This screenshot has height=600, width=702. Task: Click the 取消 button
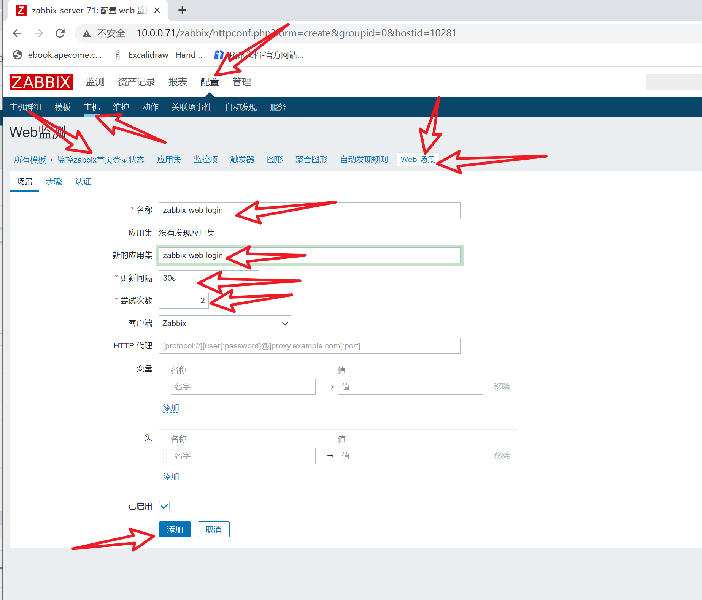click(x=214, y=529)
